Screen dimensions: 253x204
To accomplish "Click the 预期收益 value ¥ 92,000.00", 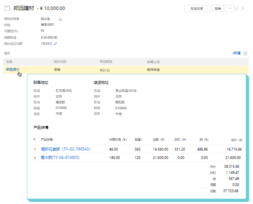I will click(x=49, y=37).
